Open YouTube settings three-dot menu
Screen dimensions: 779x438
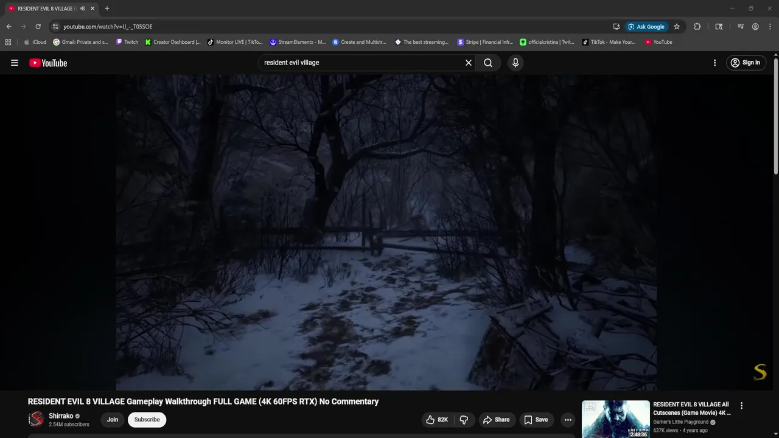click(714, 63)
